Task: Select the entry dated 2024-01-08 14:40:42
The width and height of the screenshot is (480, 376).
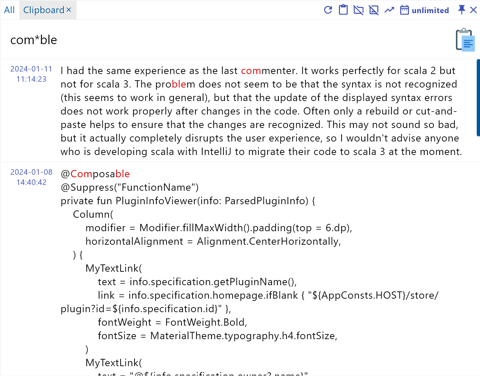Action: 31,177
